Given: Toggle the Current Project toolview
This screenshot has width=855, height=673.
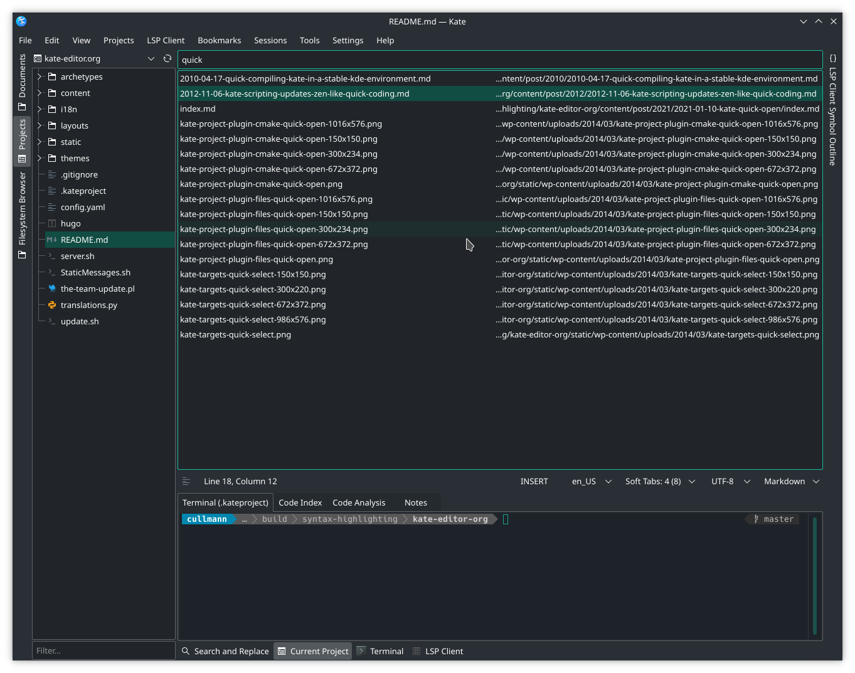Looking at the screenshot, I should pyautogui.click(x=312, y=651).
